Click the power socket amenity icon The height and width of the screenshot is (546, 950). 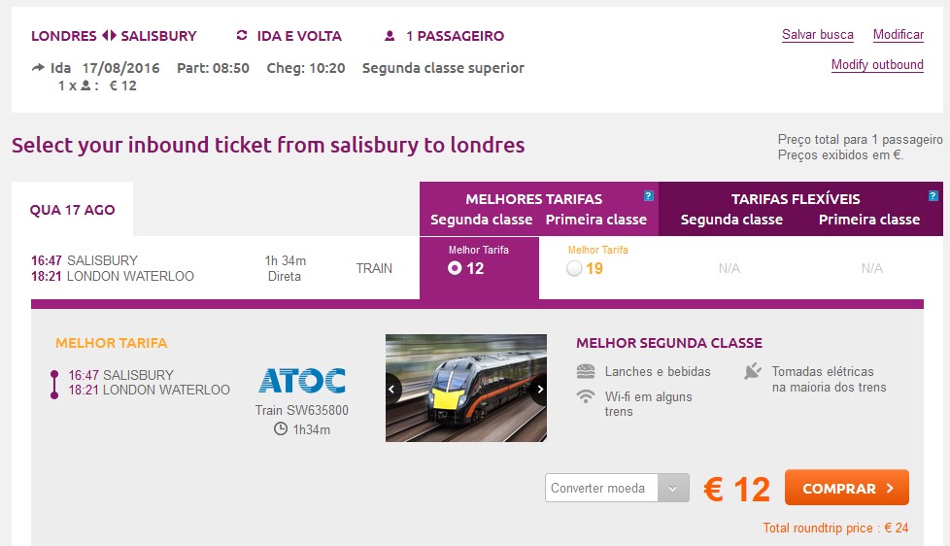click(753, 371)
